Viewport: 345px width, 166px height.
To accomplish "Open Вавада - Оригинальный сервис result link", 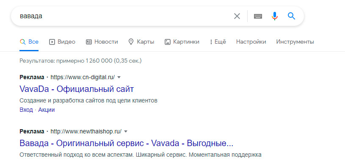I will [x=126, y=143].
